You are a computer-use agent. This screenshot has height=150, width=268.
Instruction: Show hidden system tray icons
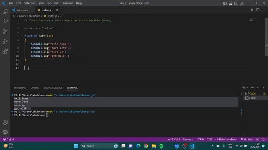coord(212,146)
